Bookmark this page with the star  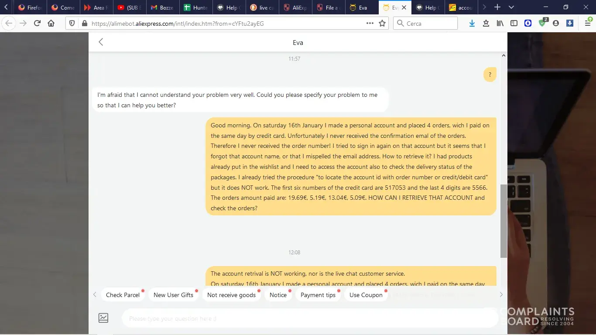click(382, 24)
